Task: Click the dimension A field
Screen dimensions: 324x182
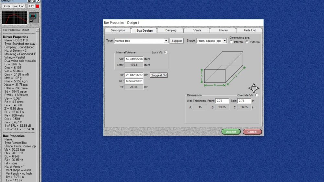Action: (200, 107)
